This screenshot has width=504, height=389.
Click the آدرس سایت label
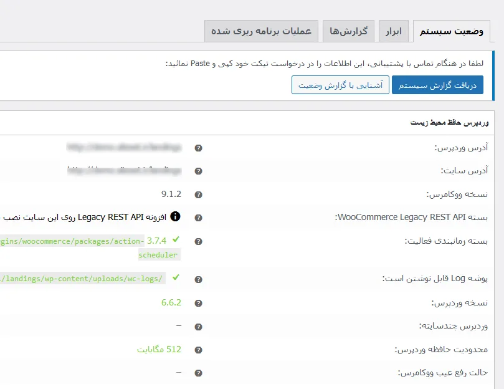point(464,171)
